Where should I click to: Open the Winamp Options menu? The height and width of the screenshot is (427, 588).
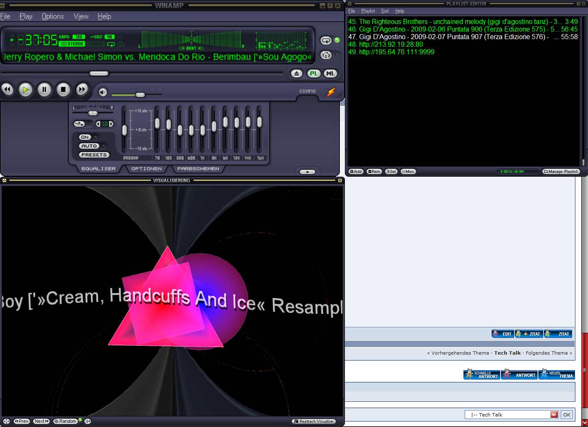click(x=53, y=16)
